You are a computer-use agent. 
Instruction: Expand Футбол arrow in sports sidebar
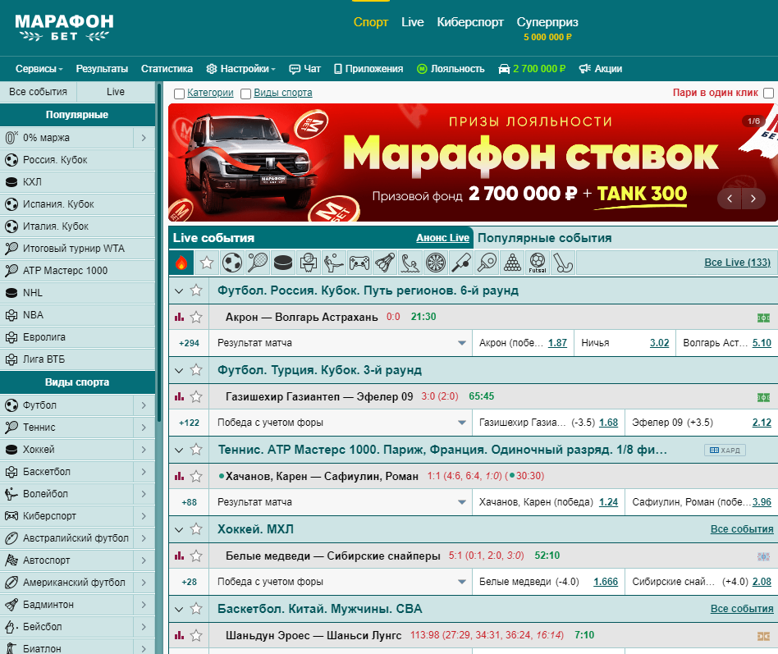tap(144, 405)
